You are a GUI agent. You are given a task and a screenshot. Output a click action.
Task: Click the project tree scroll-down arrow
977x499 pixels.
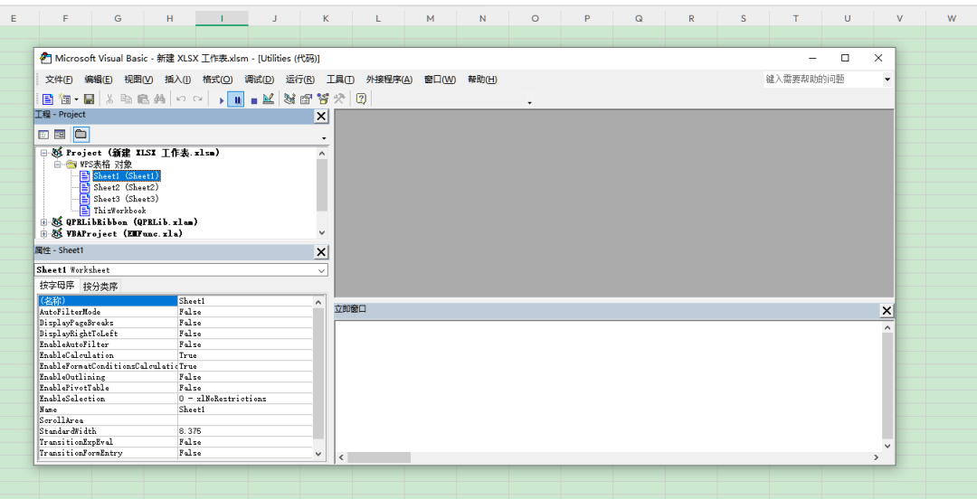[321, 232]
